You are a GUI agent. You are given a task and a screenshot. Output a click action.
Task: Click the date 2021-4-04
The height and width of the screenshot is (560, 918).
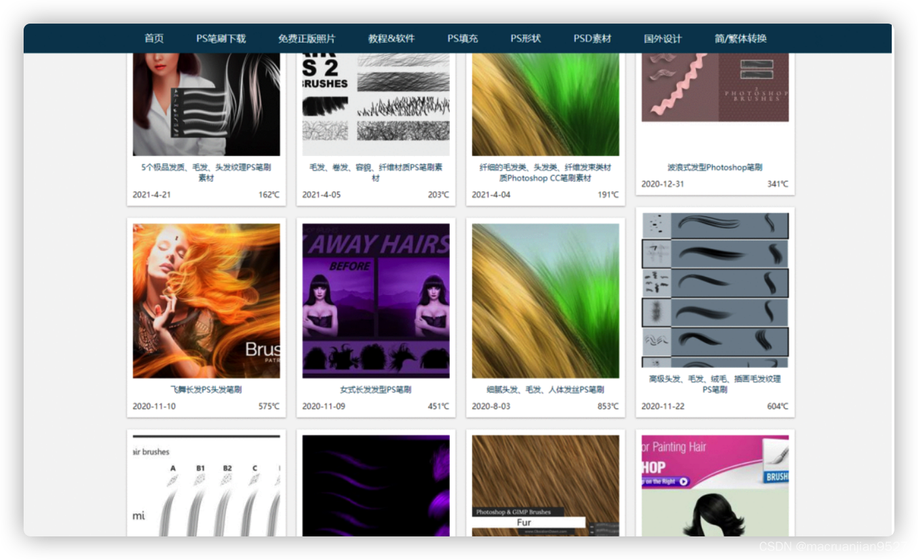[491, 195]
